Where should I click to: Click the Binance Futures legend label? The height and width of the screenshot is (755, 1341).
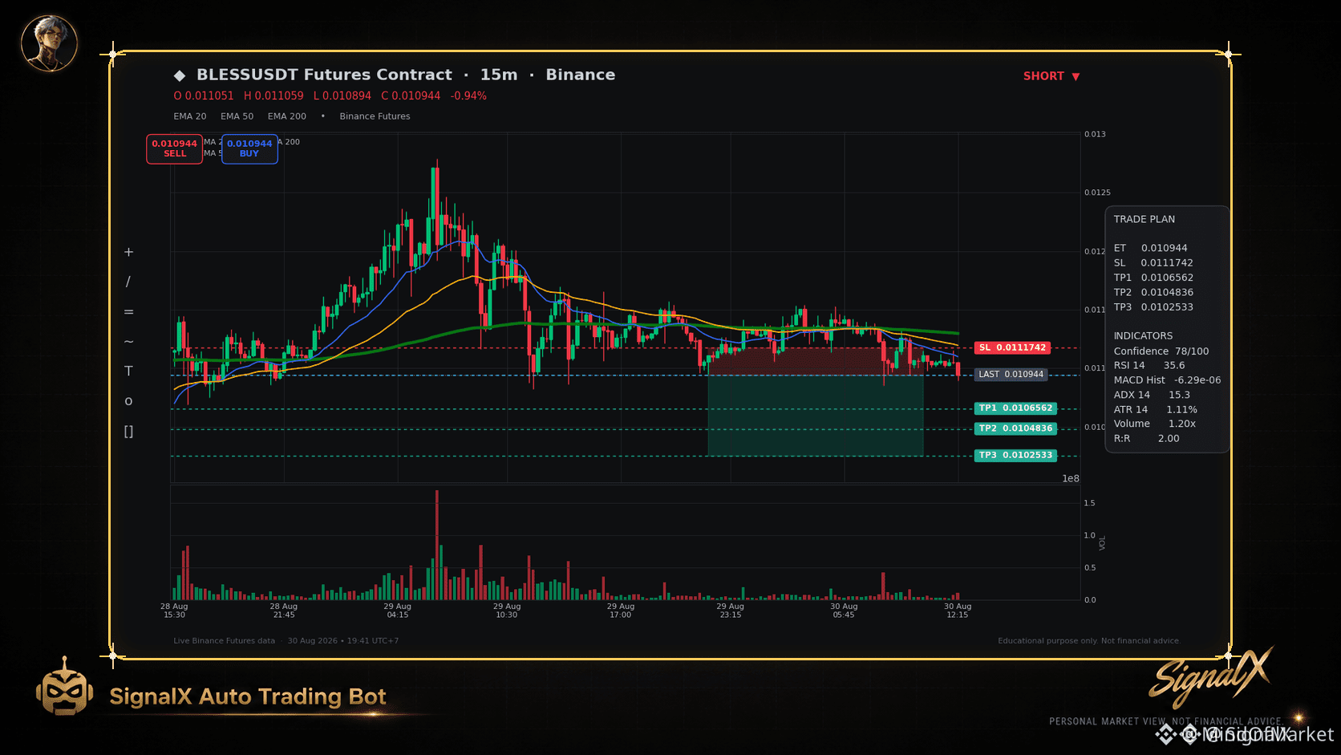375,116
